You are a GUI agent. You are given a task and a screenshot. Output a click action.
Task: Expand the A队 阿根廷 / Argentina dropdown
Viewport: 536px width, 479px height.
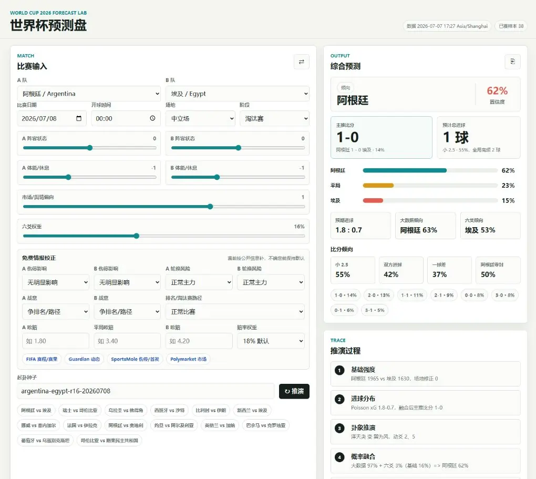tap(89, 94)
